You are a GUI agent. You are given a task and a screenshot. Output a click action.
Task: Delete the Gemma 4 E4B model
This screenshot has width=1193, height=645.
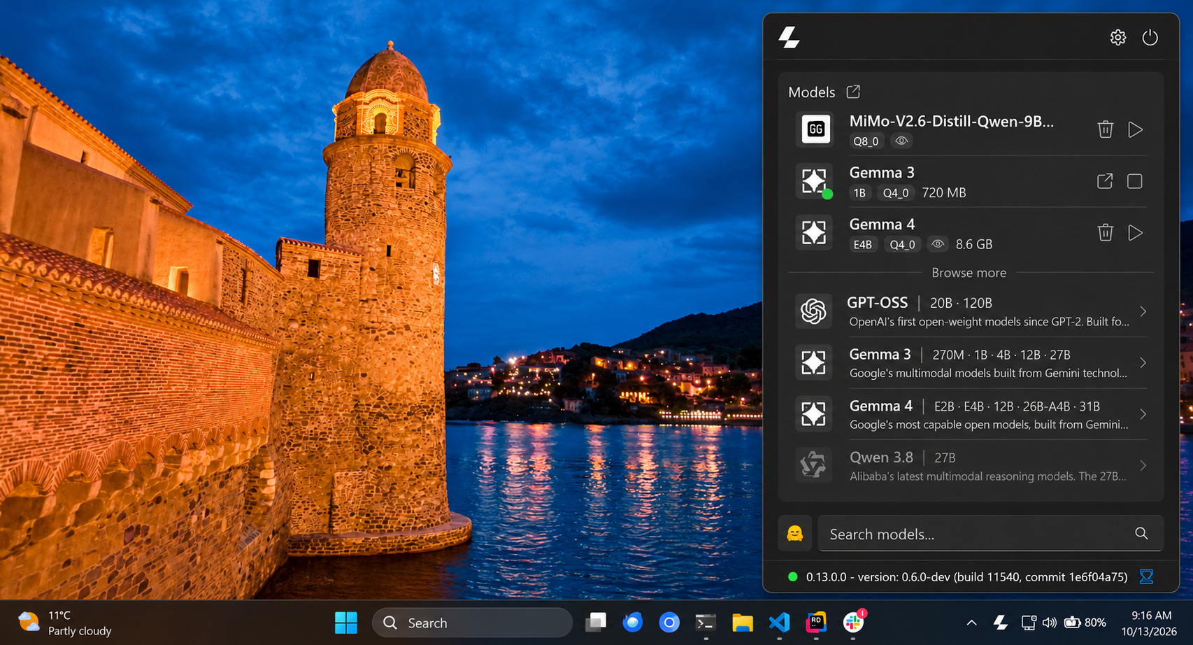coord(1105,232)
